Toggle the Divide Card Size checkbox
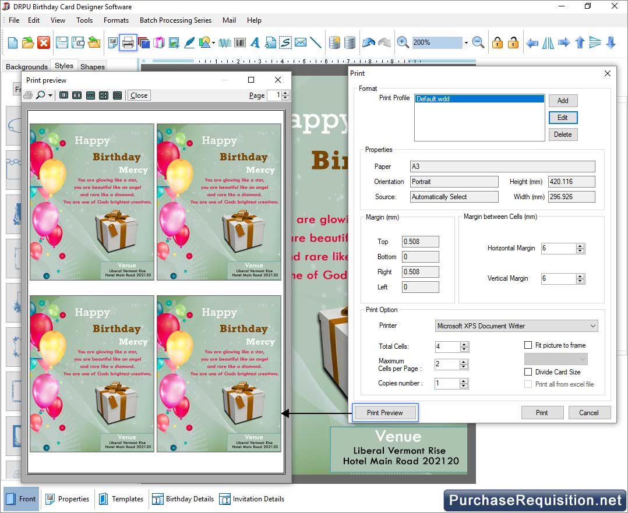The image size is (628, 513). pos(528,372)
